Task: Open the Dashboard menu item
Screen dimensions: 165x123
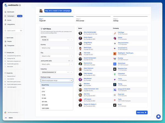Action: [x=11, y=12]
